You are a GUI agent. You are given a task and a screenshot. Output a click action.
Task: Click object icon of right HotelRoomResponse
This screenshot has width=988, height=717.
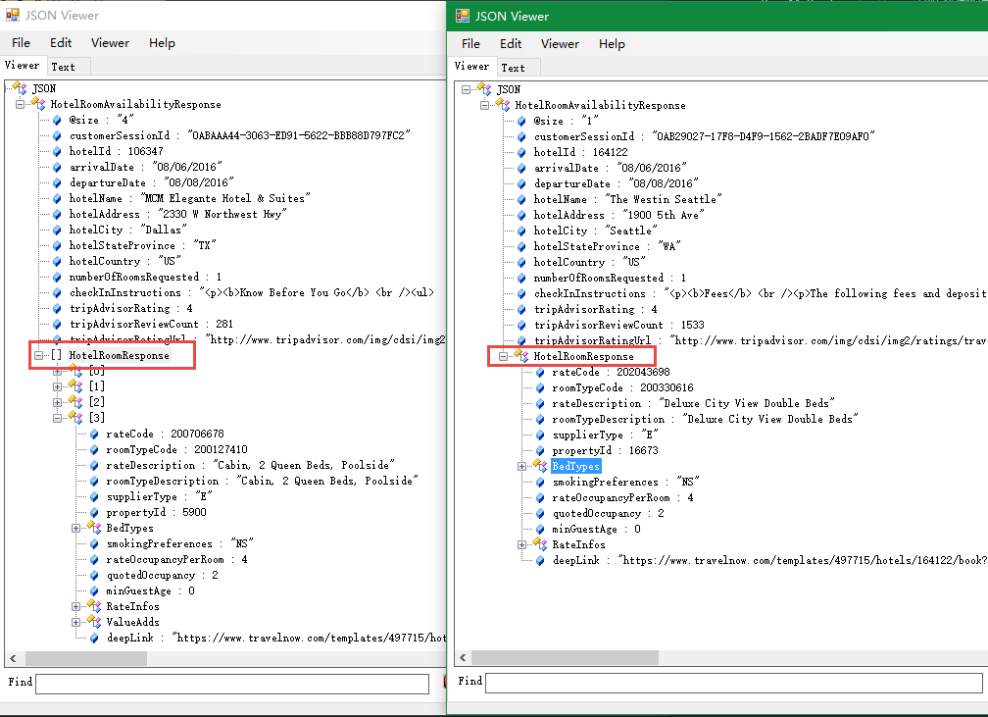pyautogui.click(x=521, y=356)
